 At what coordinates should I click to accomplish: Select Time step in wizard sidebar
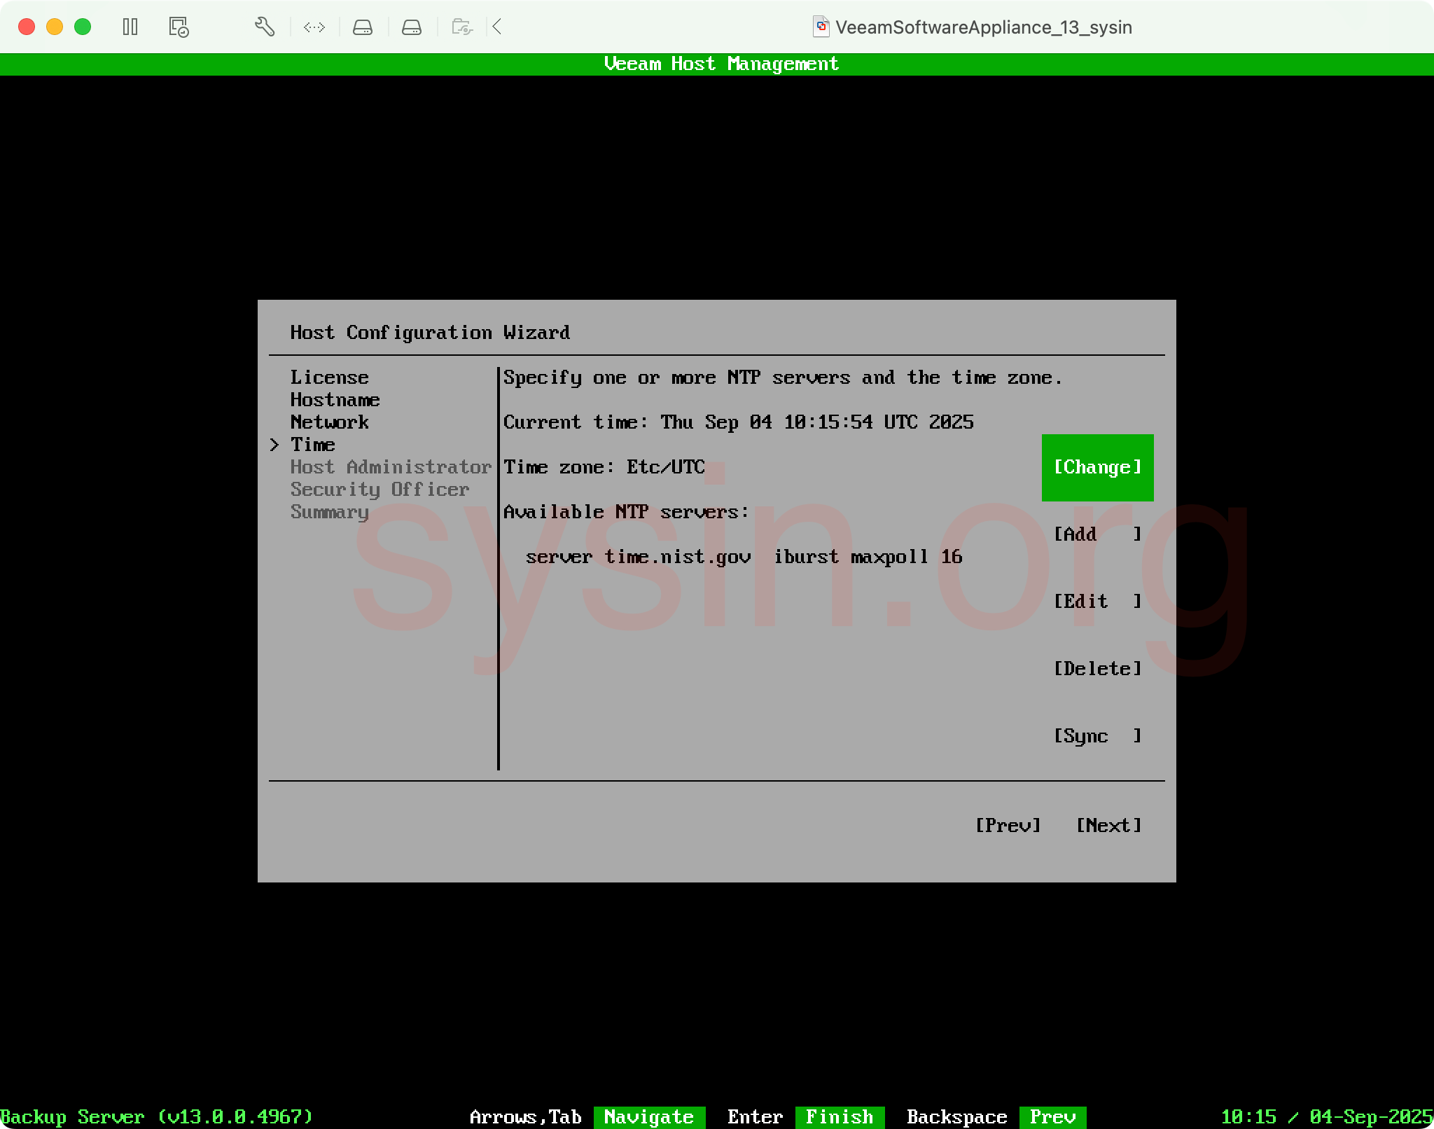312,445
